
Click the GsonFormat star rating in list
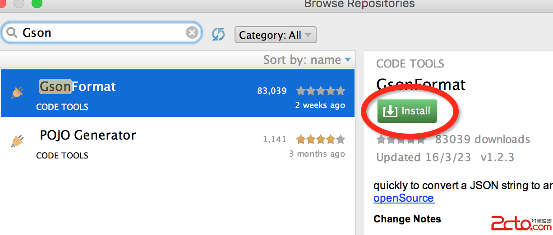click(x=320, y=91)
